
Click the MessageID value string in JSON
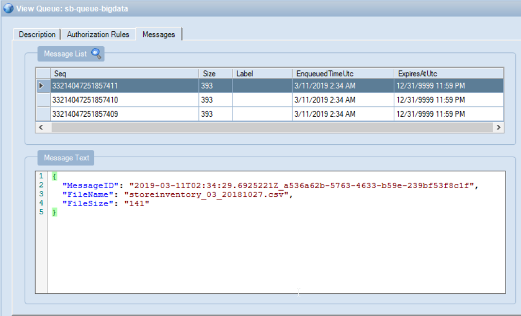tap(301, 185)
